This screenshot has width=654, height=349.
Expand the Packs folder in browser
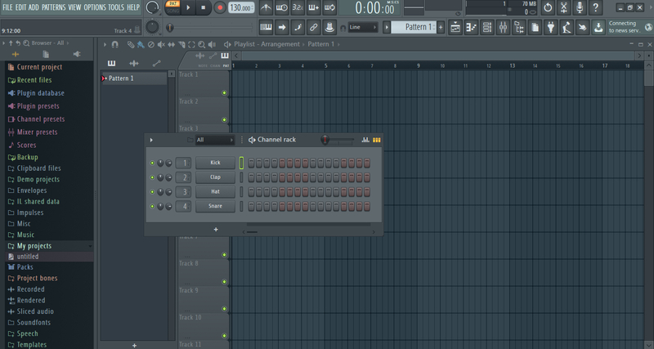[25, 267]
